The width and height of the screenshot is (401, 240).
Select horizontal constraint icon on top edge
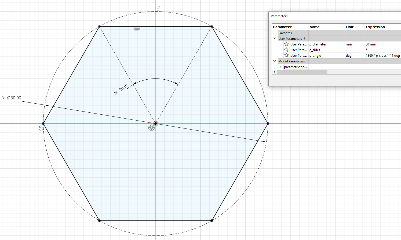(137, 29)
